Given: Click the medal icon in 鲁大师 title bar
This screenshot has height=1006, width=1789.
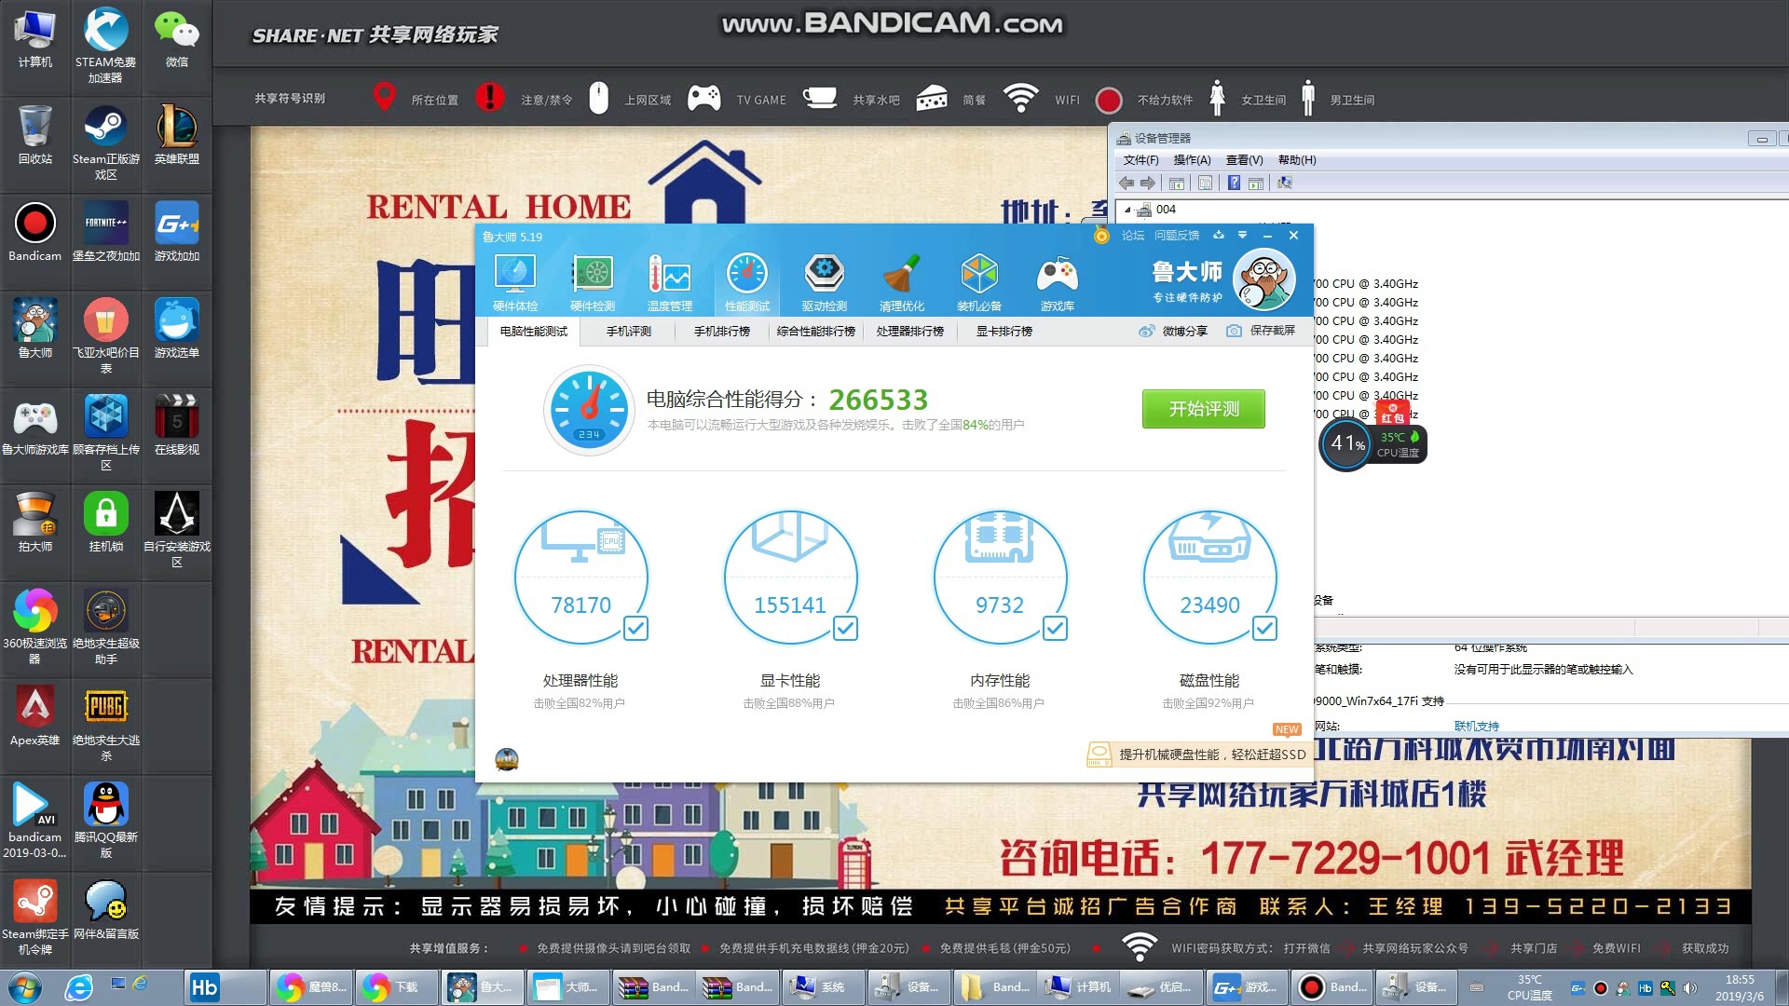Looking at the screenshot, I should 1101,236.
